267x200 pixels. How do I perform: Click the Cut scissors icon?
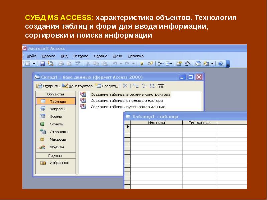88,64
